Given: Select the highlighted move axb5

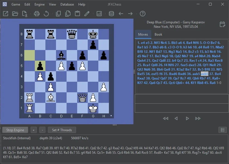Looking at the screenshot, I should tap(204, 74).
